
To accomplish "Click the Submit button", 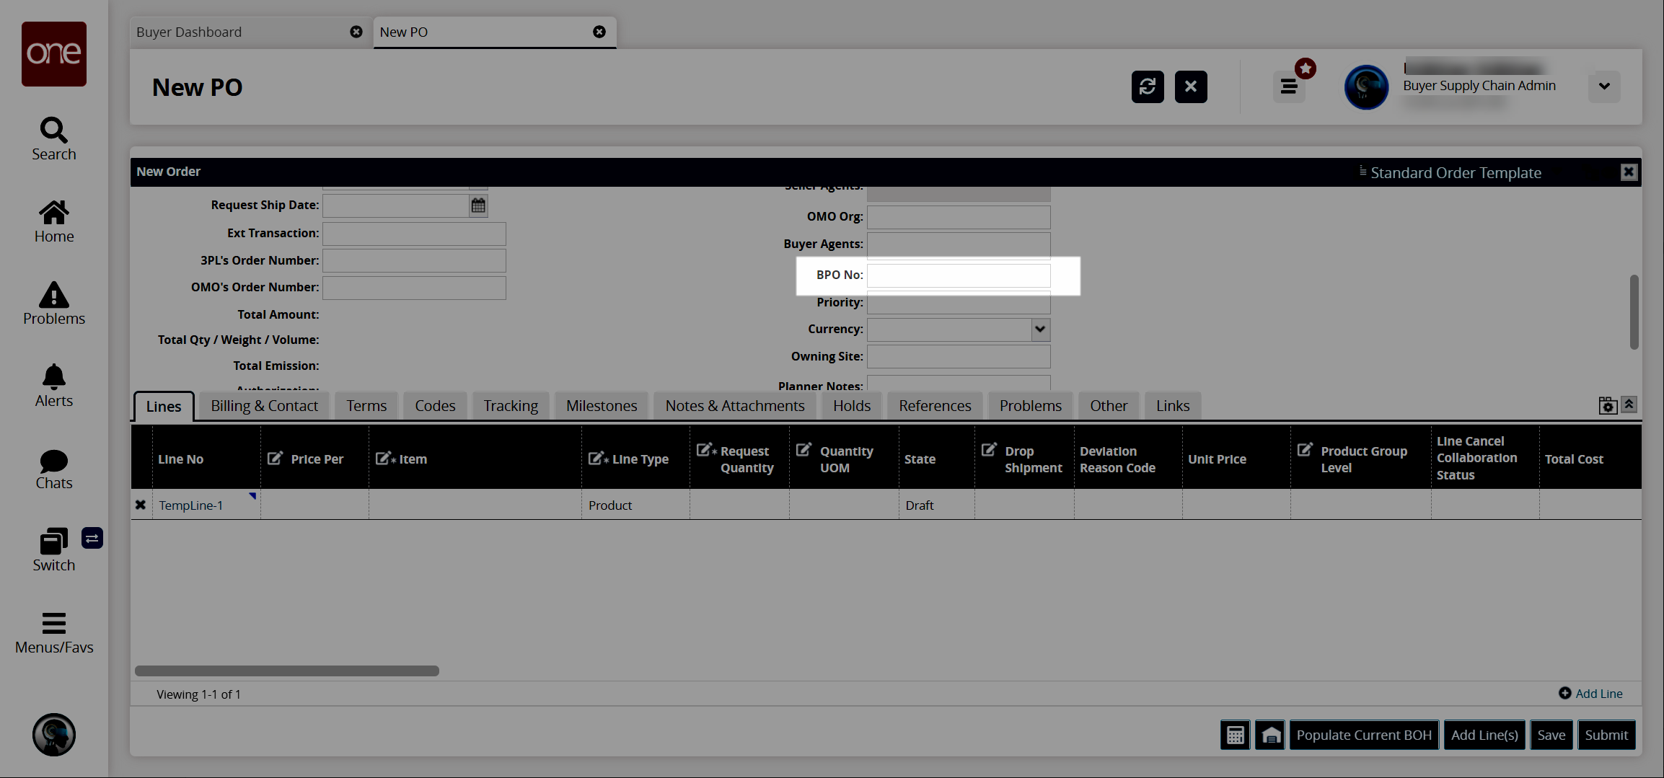I will coord(1606,735).
